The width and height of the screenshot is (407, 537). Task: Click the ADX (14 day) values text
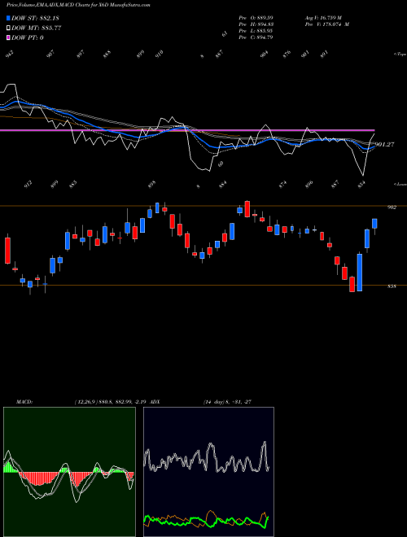(x=227, y=402)
